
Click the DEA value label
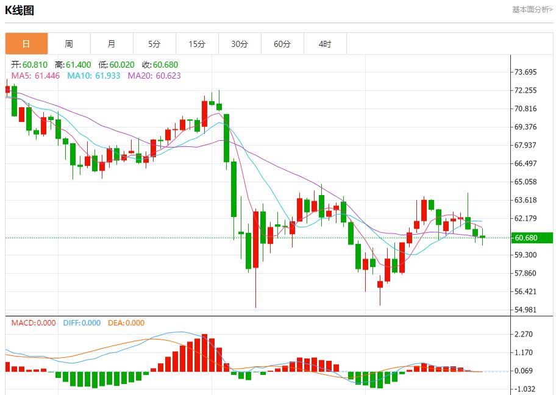point(126,323)
